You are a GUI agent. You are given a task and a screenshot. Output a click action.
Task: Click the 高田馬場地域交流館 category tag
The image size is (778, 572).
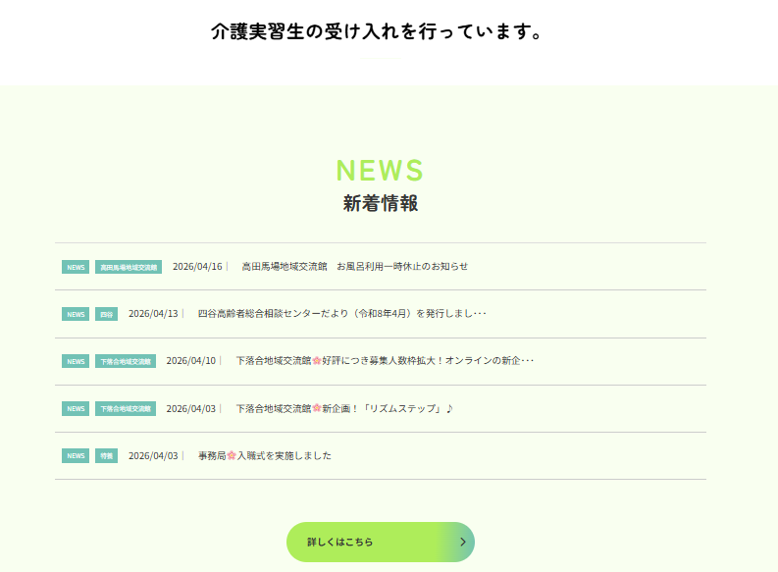pos(129,267)
